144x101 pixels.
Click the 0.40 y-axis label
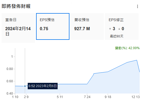click(x=10, y=94)
